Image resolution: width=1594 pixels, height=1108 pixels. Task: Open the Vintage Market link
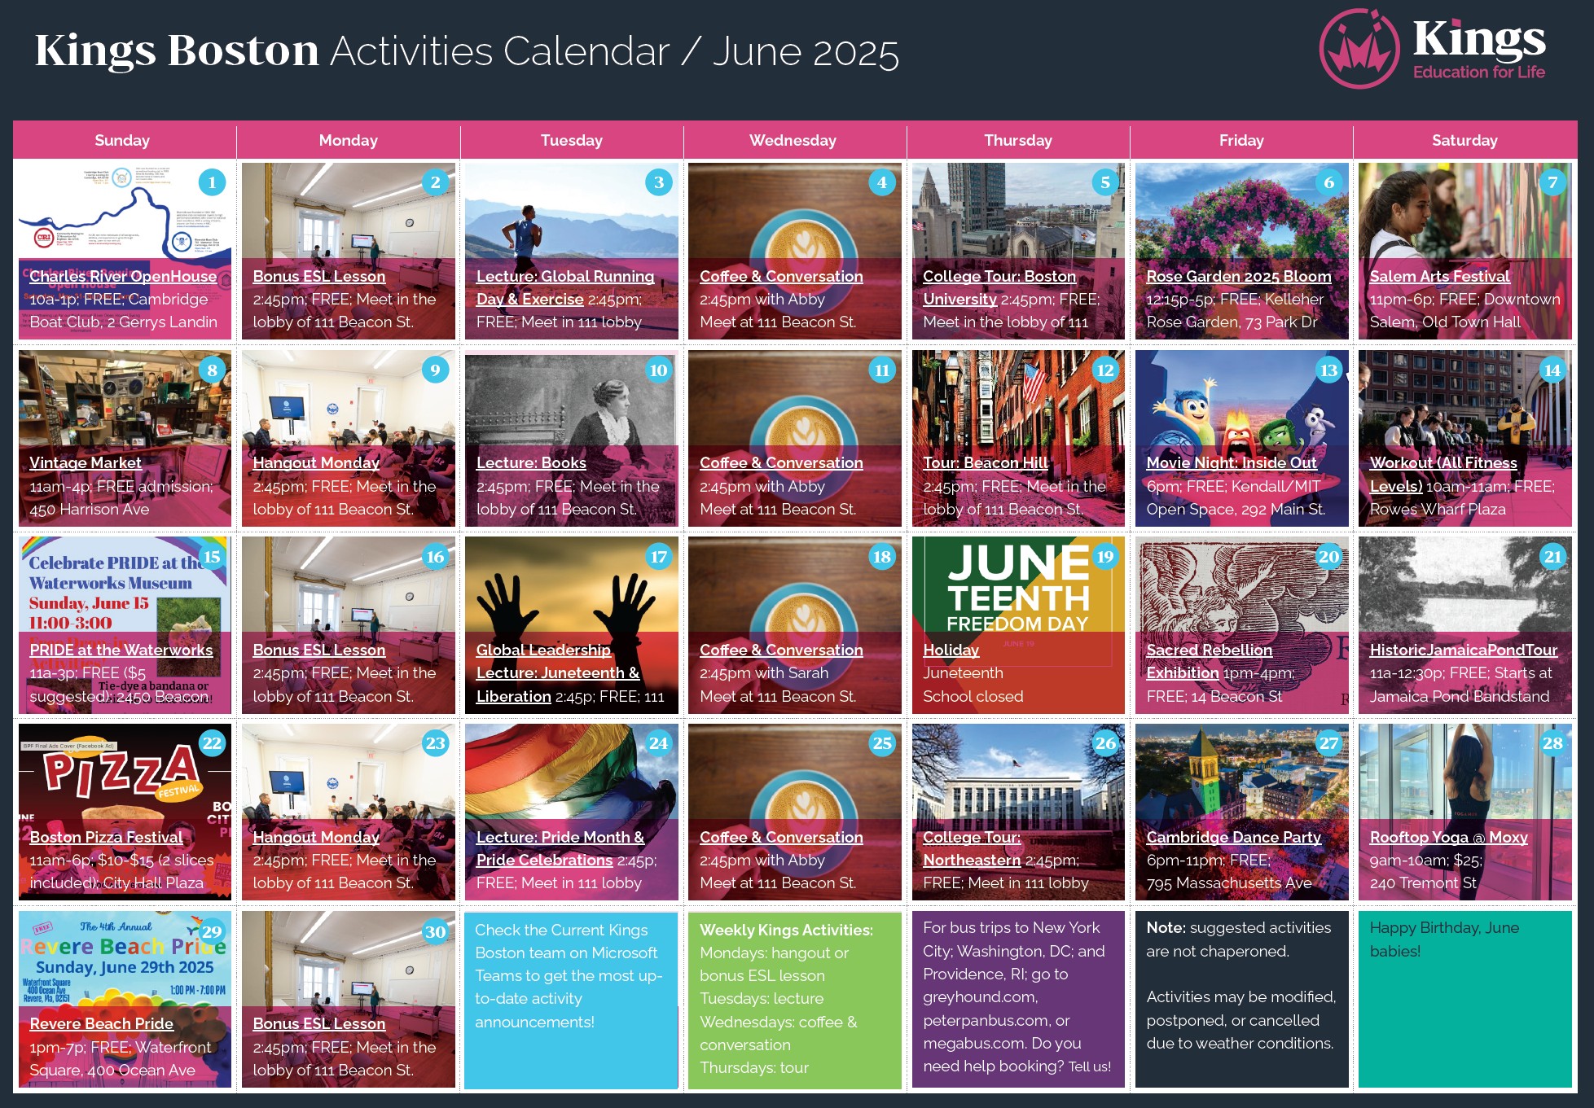tap(86, 462)
